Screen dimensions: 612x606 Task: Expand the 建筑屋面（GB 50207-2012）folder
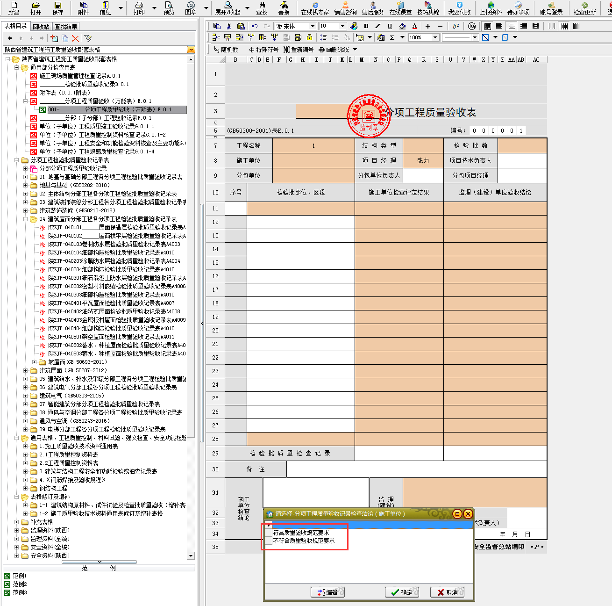pos(26,370)
